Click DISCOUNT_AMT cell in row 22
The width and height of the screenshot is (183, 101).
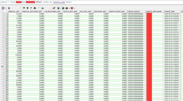[x=101, y=62]
